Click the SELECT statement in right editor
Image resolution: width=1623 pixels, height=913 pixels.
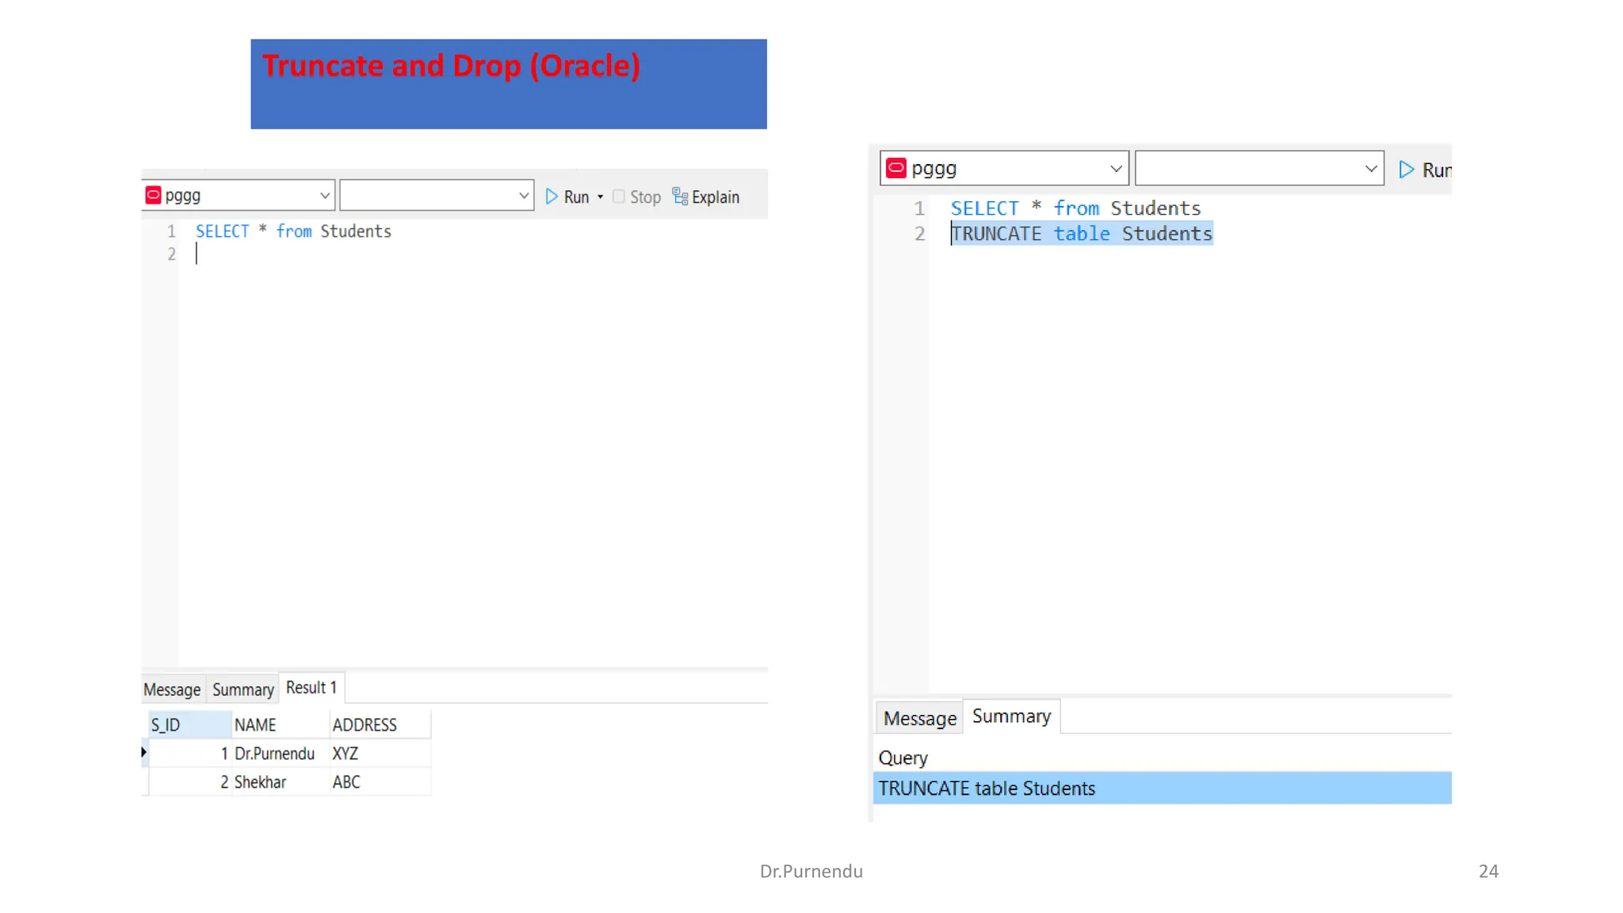[1075, 208]
